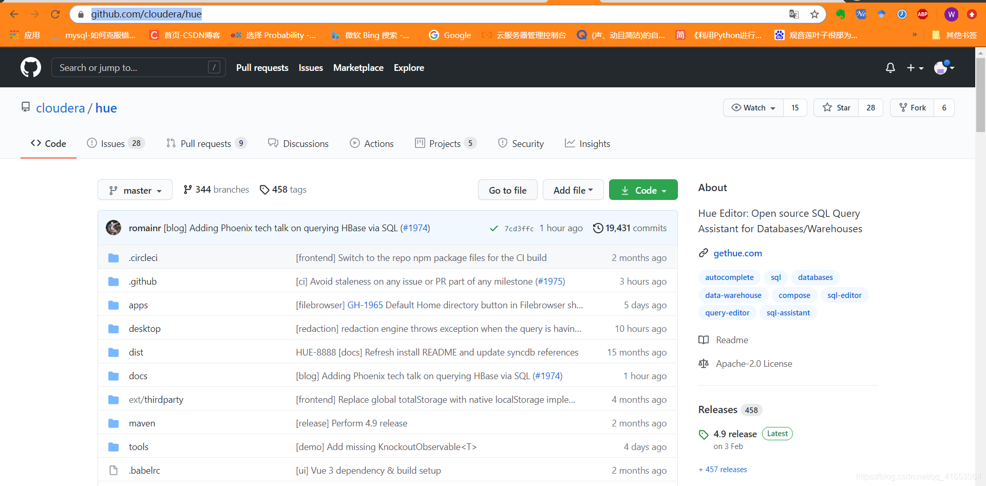Go to Pull requests in top nav
986x486 pixels.
tap(262, 68)
